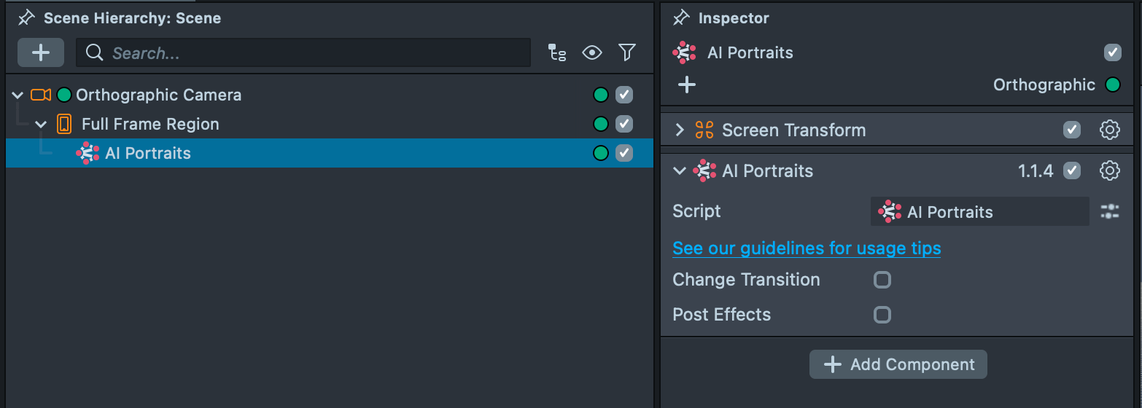Click the Add Component button

pos(898,364)
